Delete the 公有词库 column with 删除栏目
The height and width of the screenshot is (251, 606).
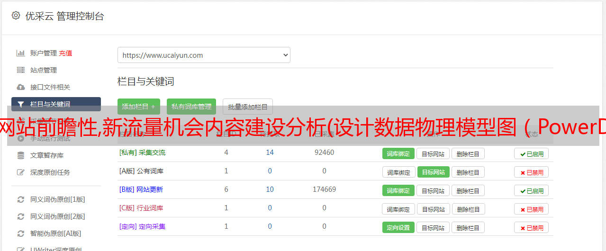(x=468, y=172)
